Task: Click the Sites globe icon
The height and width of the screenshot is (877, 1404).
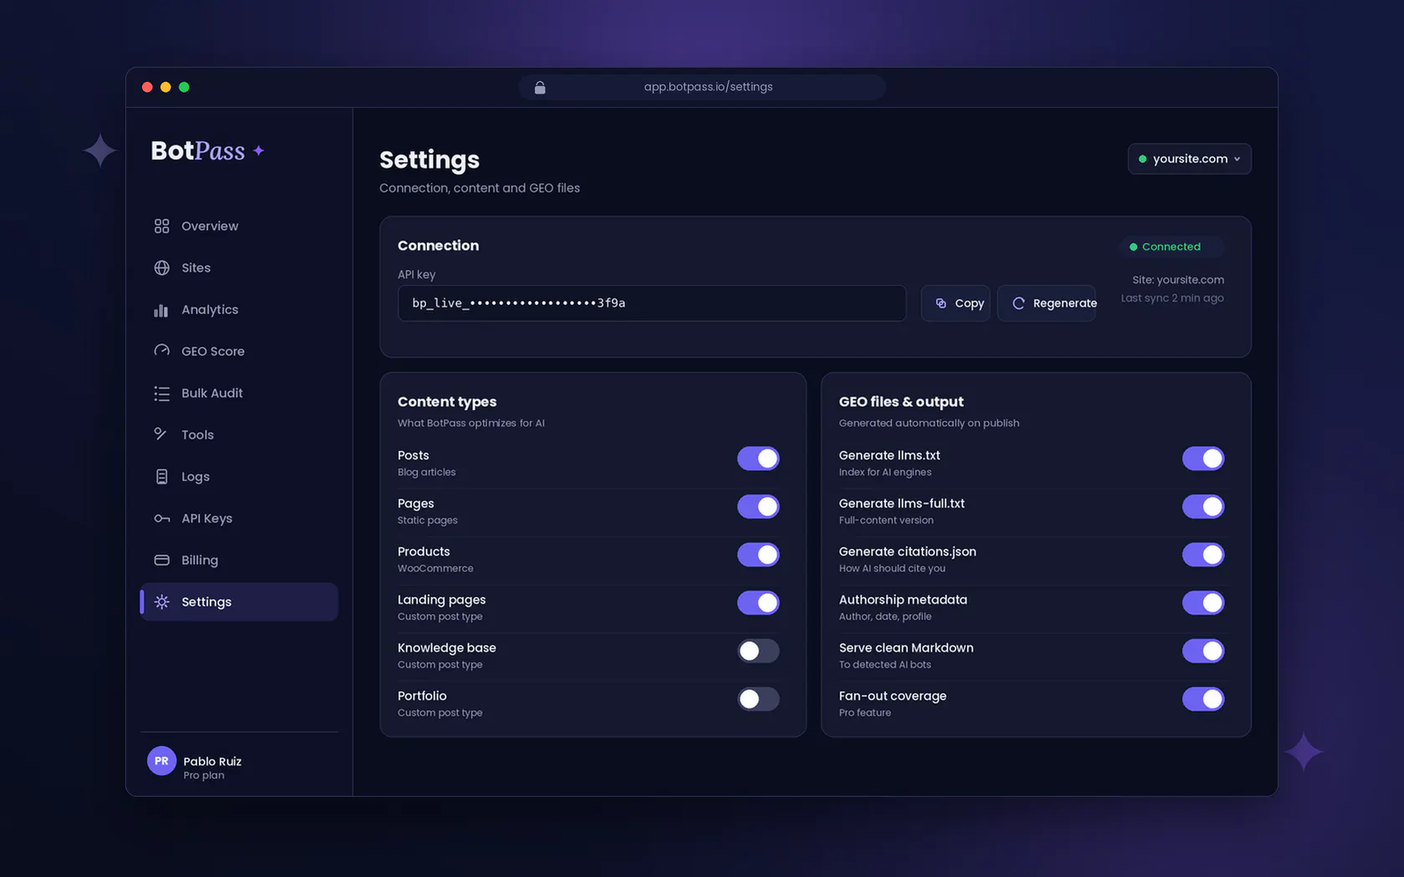Action: point(161,268)
